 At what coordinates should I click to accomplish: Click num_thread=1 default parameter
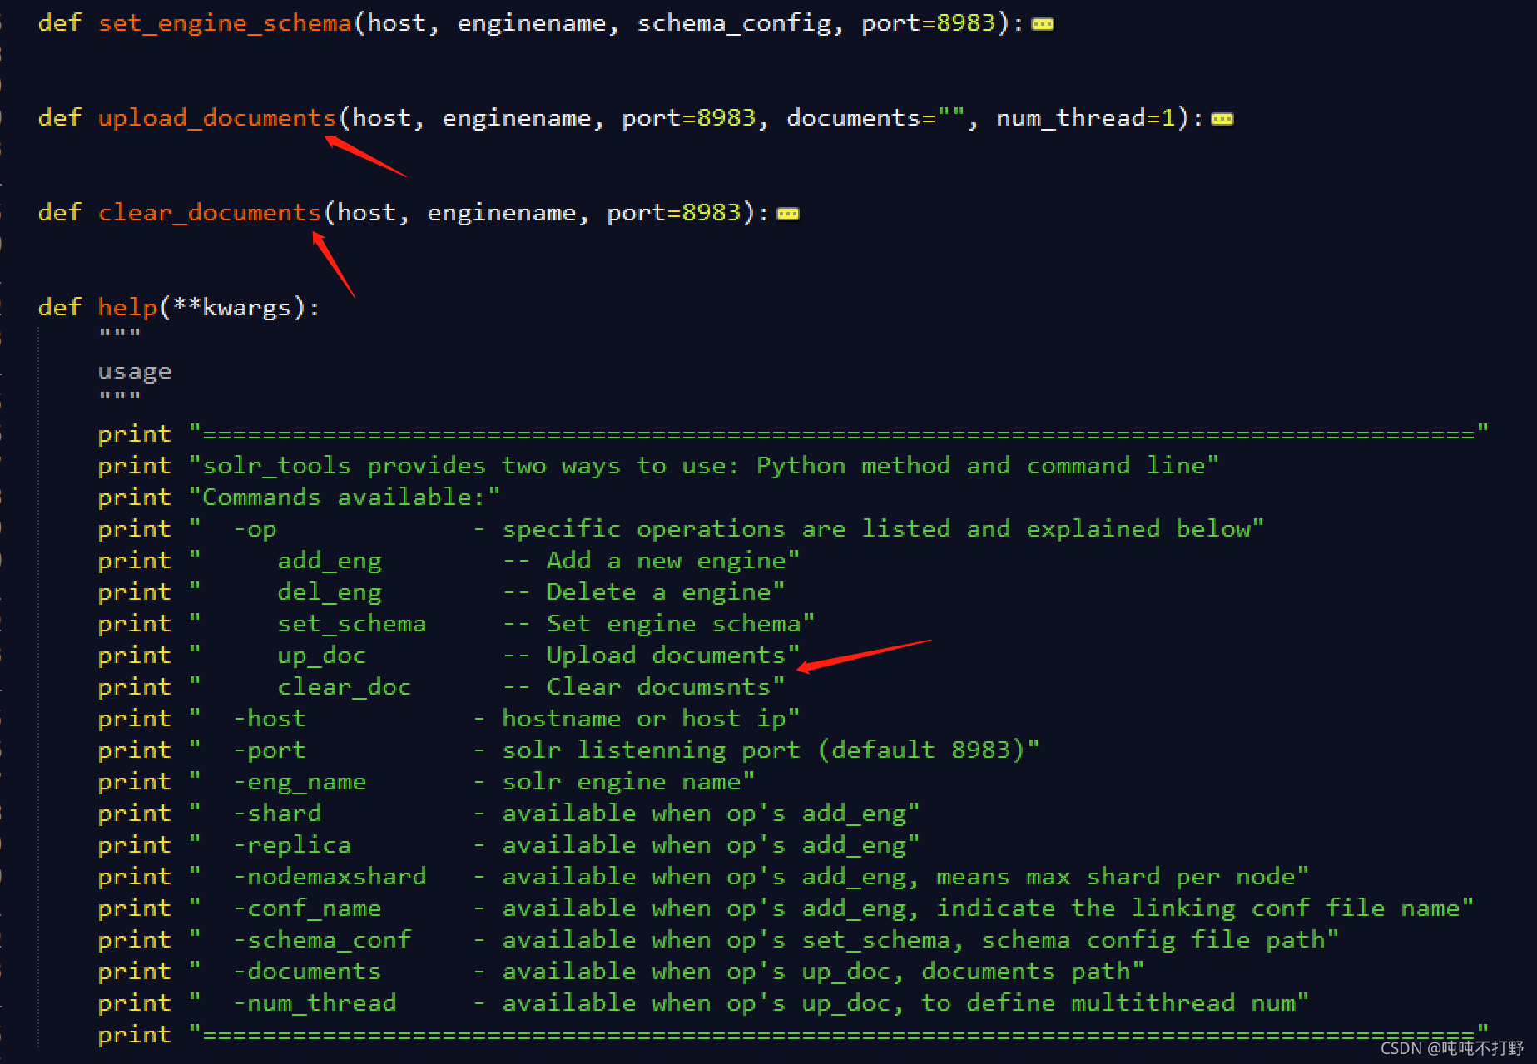coord(1086,118)
